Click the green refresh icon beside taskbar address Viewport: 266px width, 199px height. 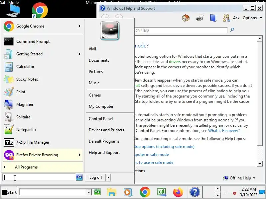click(x=97, y=192)
